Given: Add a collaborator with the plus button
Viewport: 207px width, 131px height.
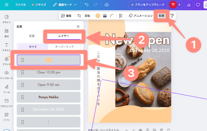Looking at the screenshot, I should (x=179, y=5).
